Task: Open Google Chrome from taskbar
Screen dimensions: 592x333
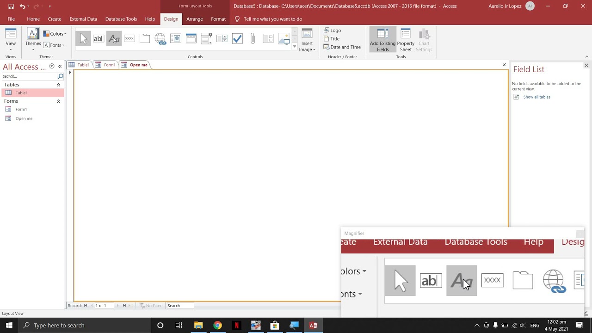Action: tap(217, 325)
